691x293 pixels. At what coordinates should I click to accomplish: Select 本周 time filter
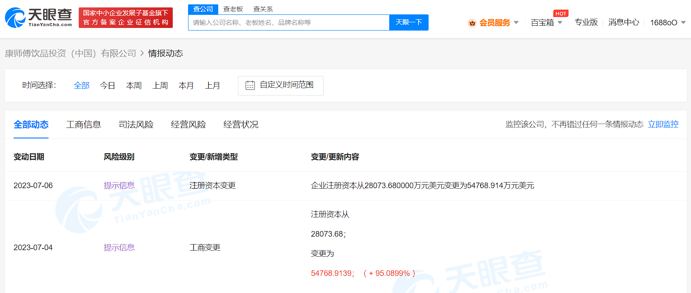pos(134,86)
